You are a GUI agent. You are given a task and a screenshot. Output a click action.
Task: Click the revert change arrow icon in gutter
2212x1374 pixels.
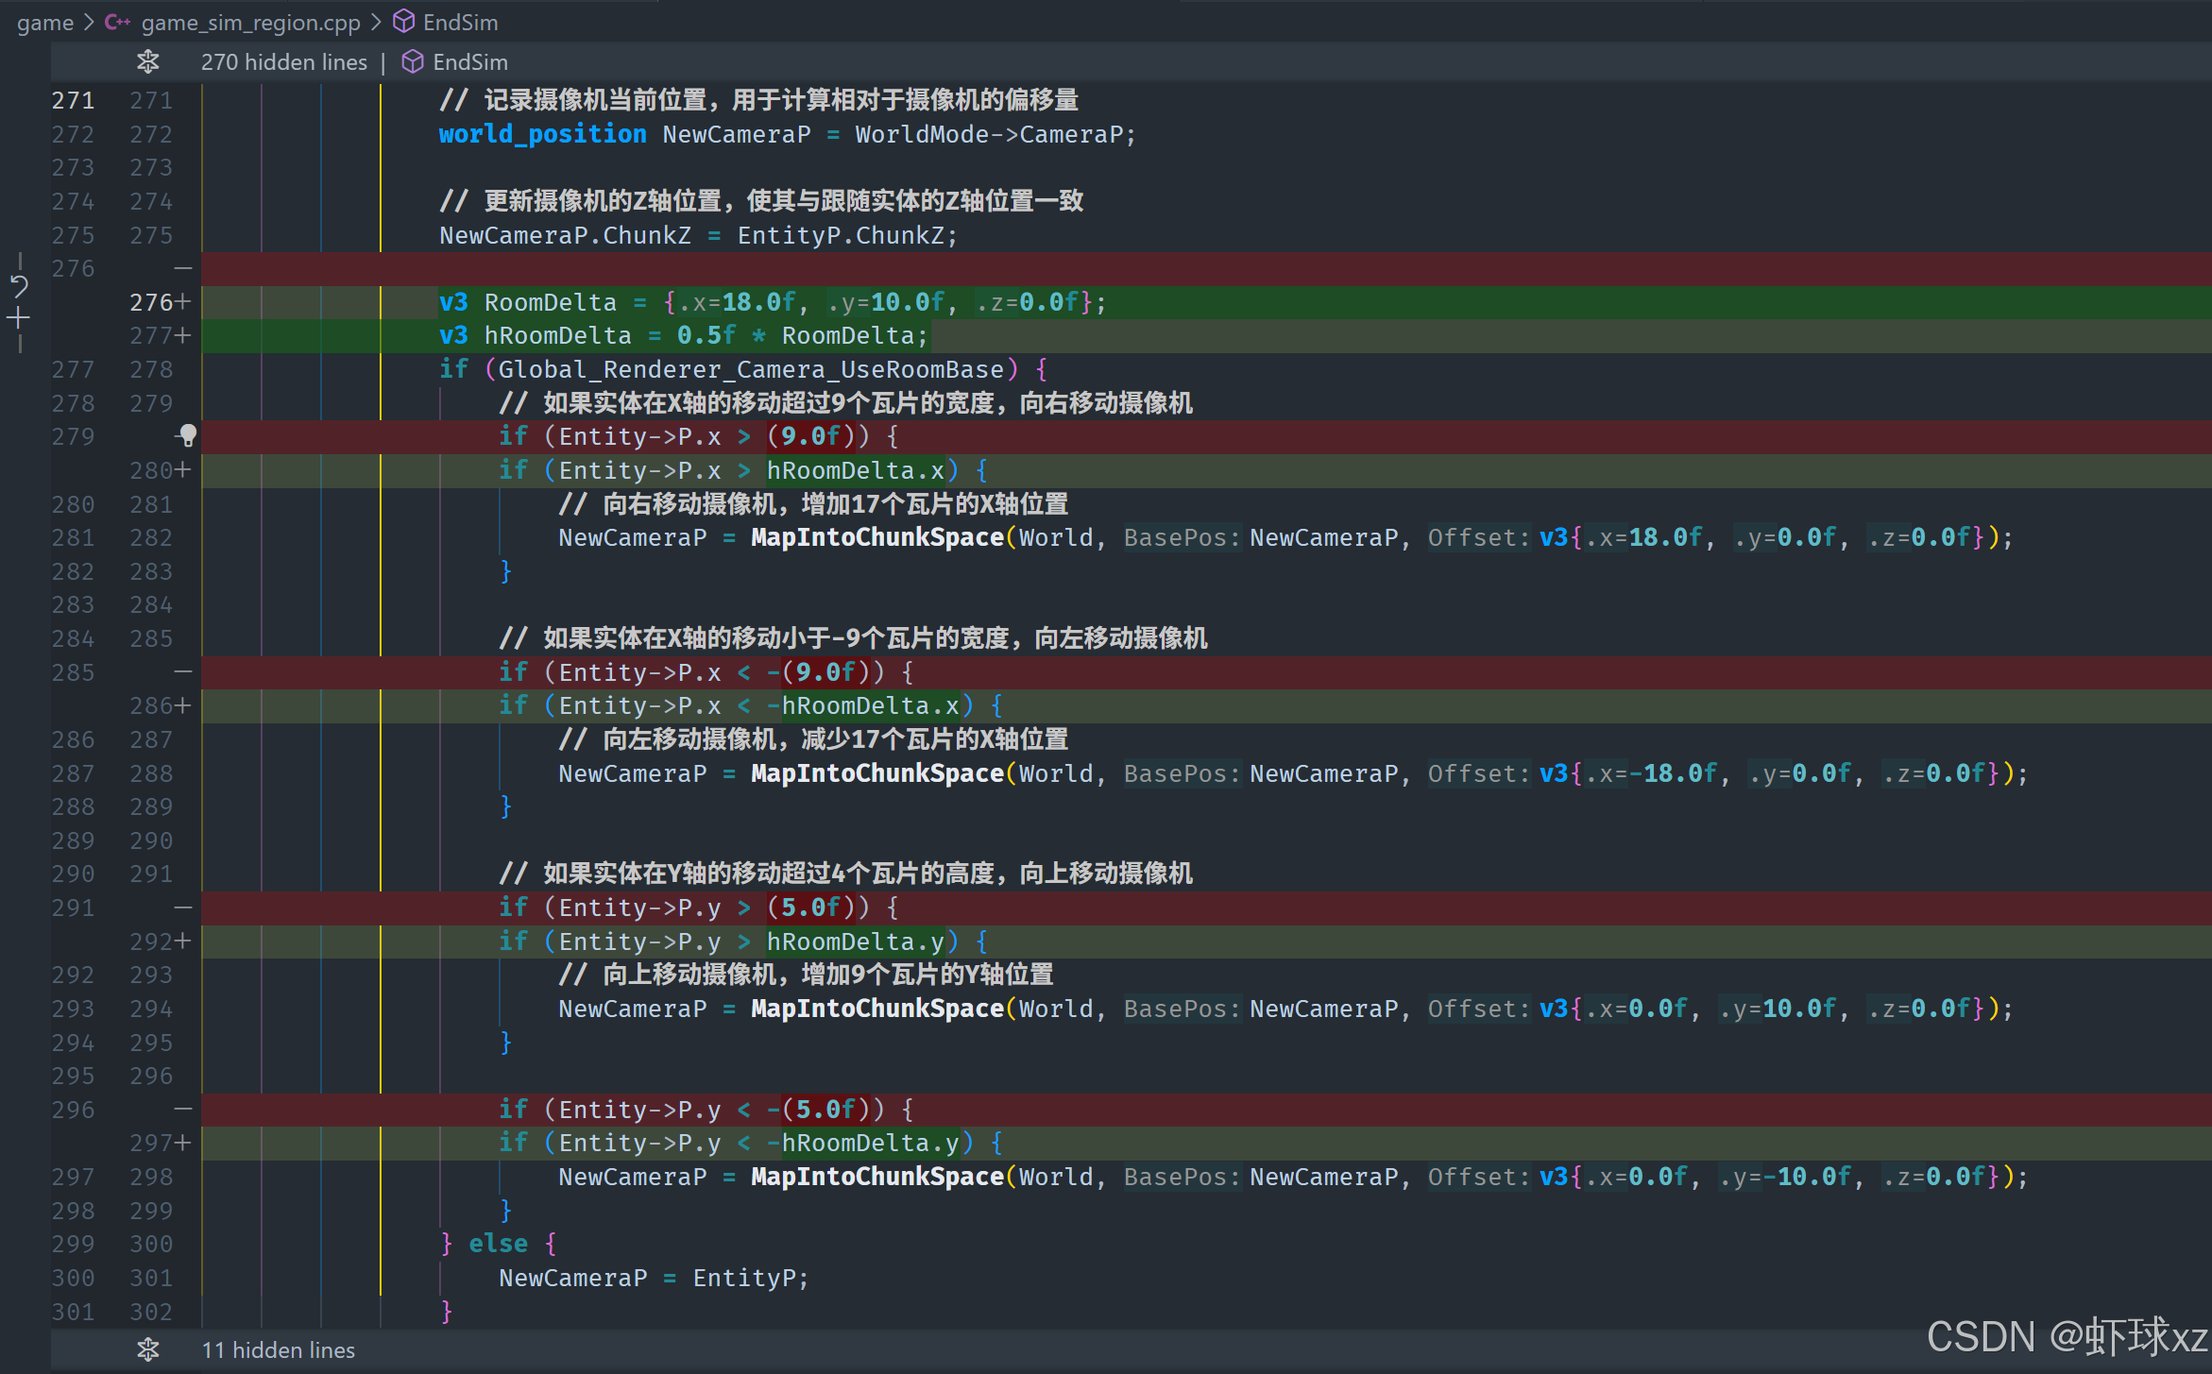tap(19, 286)
